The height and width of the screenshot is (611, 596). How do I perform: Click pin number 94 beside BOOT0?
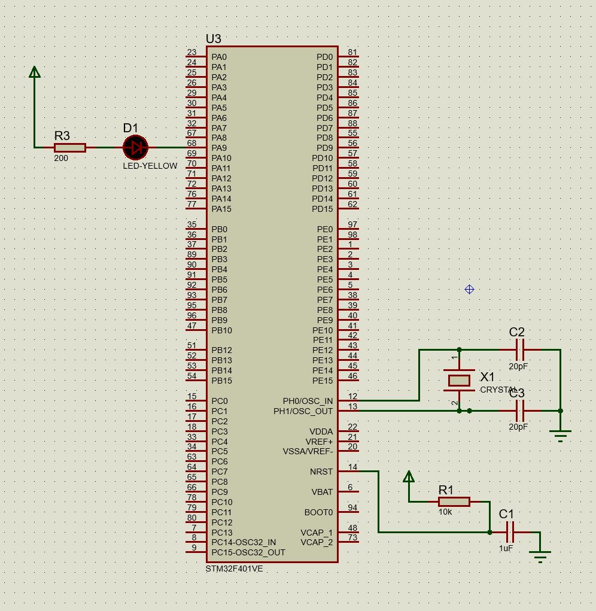tap(352, 507)
